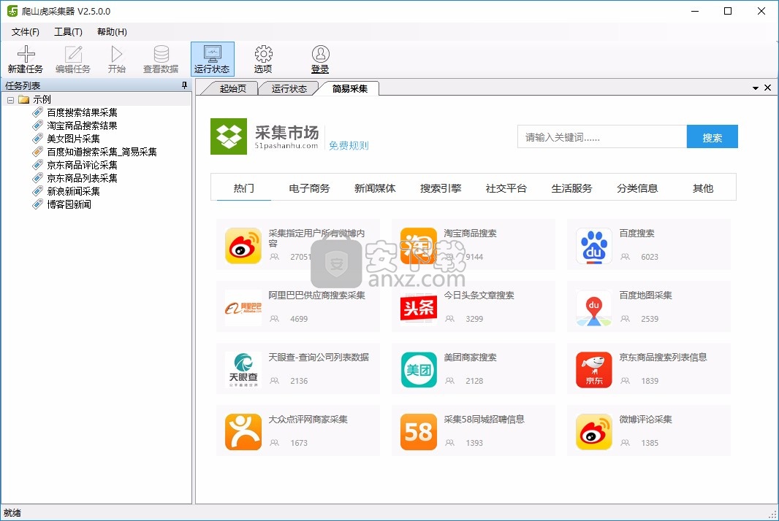Click the 采集58同城招聘信息 title text
779x521 pixels.
click(484, 420)
